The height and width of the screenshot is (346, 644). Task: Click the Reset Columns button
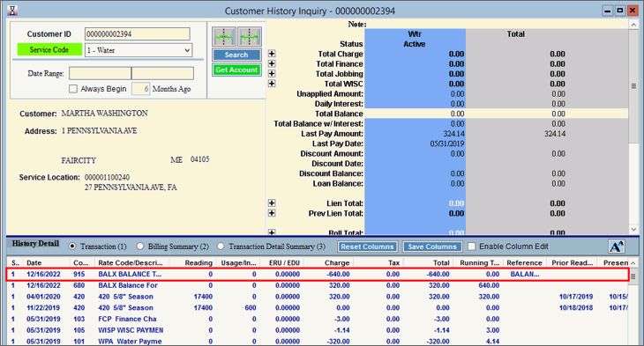(x=368, y=247)
